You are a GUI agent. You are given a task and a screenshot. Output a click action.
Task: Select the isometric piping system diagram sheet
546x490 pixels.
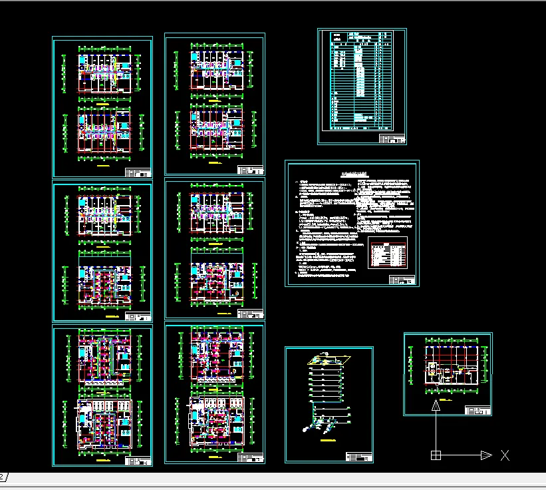(329, 405)
